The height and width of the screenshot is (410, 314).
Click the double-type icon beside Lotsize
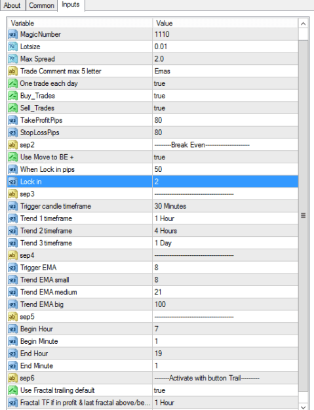click(x=12, y=47)
